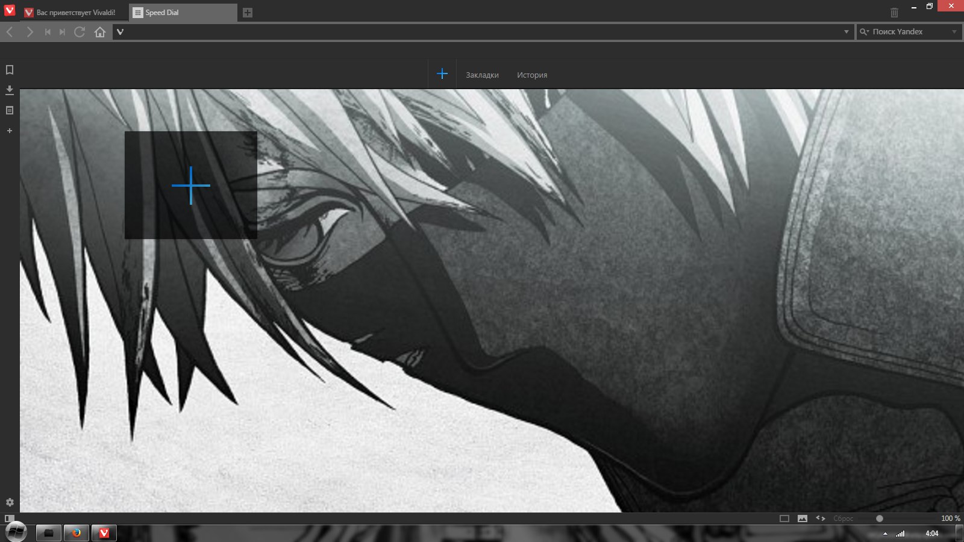
Task: Show hidden system tray icons
Action: click(885, 534)
